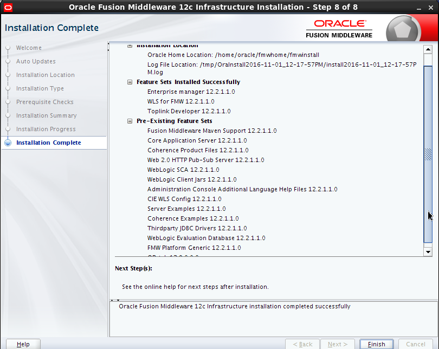Click the disabled Back button
The image size is (439, 349).
pos(302,344)
